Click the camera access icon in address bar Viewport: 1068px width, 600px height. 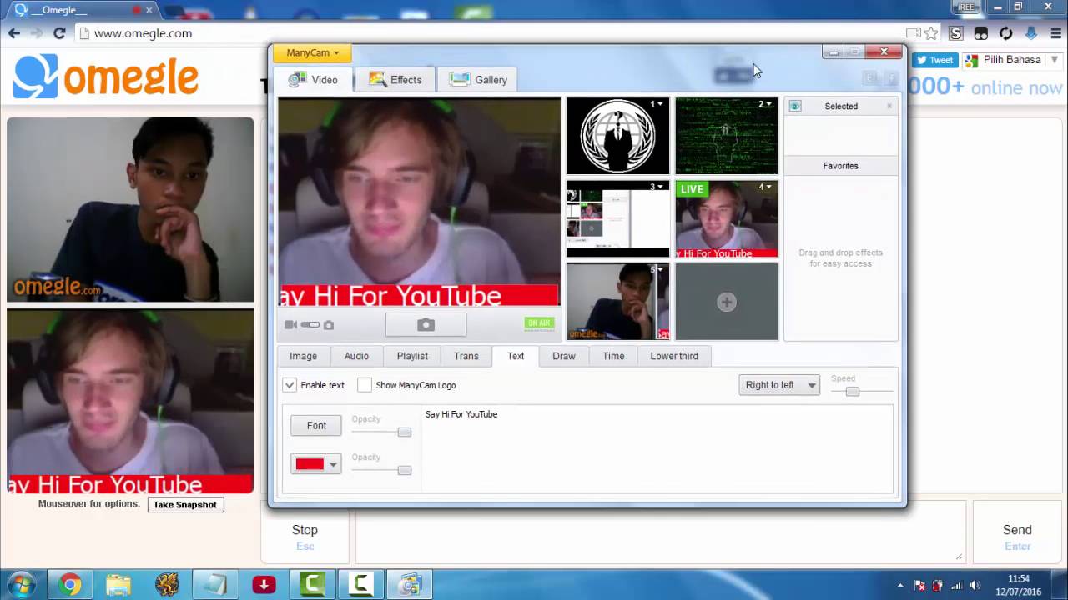click(x=914, y=33)
